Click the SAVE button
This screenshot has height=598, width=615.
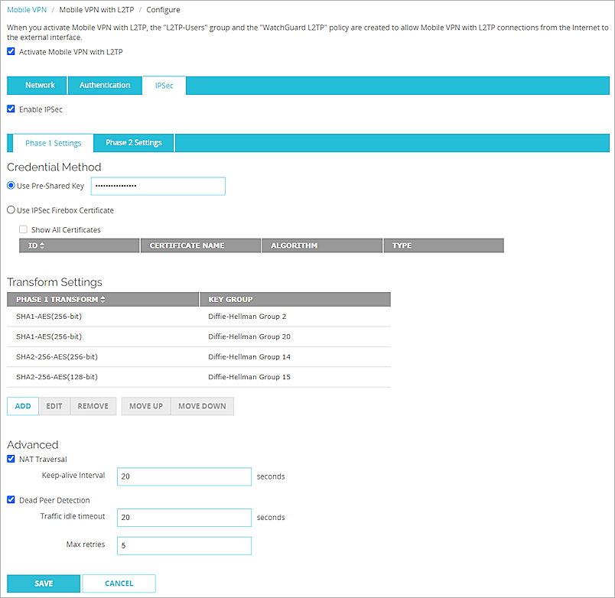tap(43, 583)
